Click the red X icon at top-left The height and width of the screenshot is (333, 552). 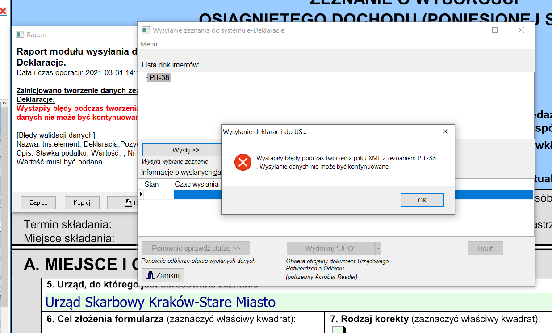[3, 10]
